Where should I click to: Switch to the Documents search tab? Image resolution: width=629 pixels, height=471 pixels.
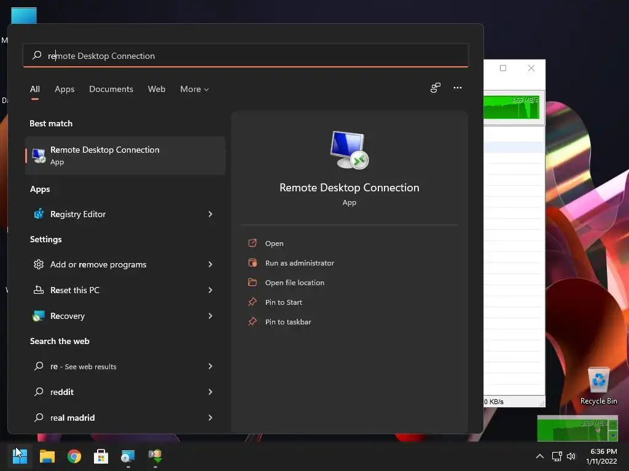(111, 89)
